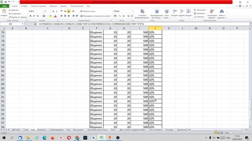Toggle align text left
The height and width of the screenshot is (141, 252).
tap(61, 16)
